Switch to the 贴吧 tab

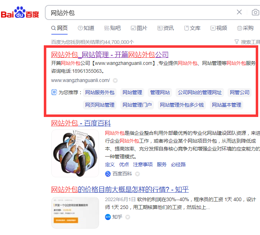[113, 28]
